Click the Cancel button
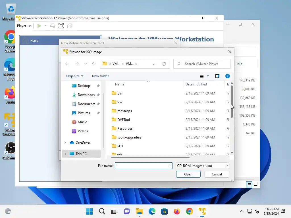This screenshot has width=291, height=218. point(217,174)
